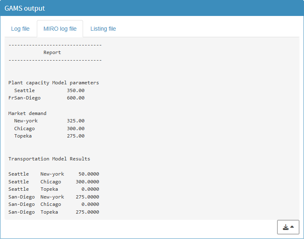
Task: Click the Seattle to Topeka result row
Action: point(54,189)
